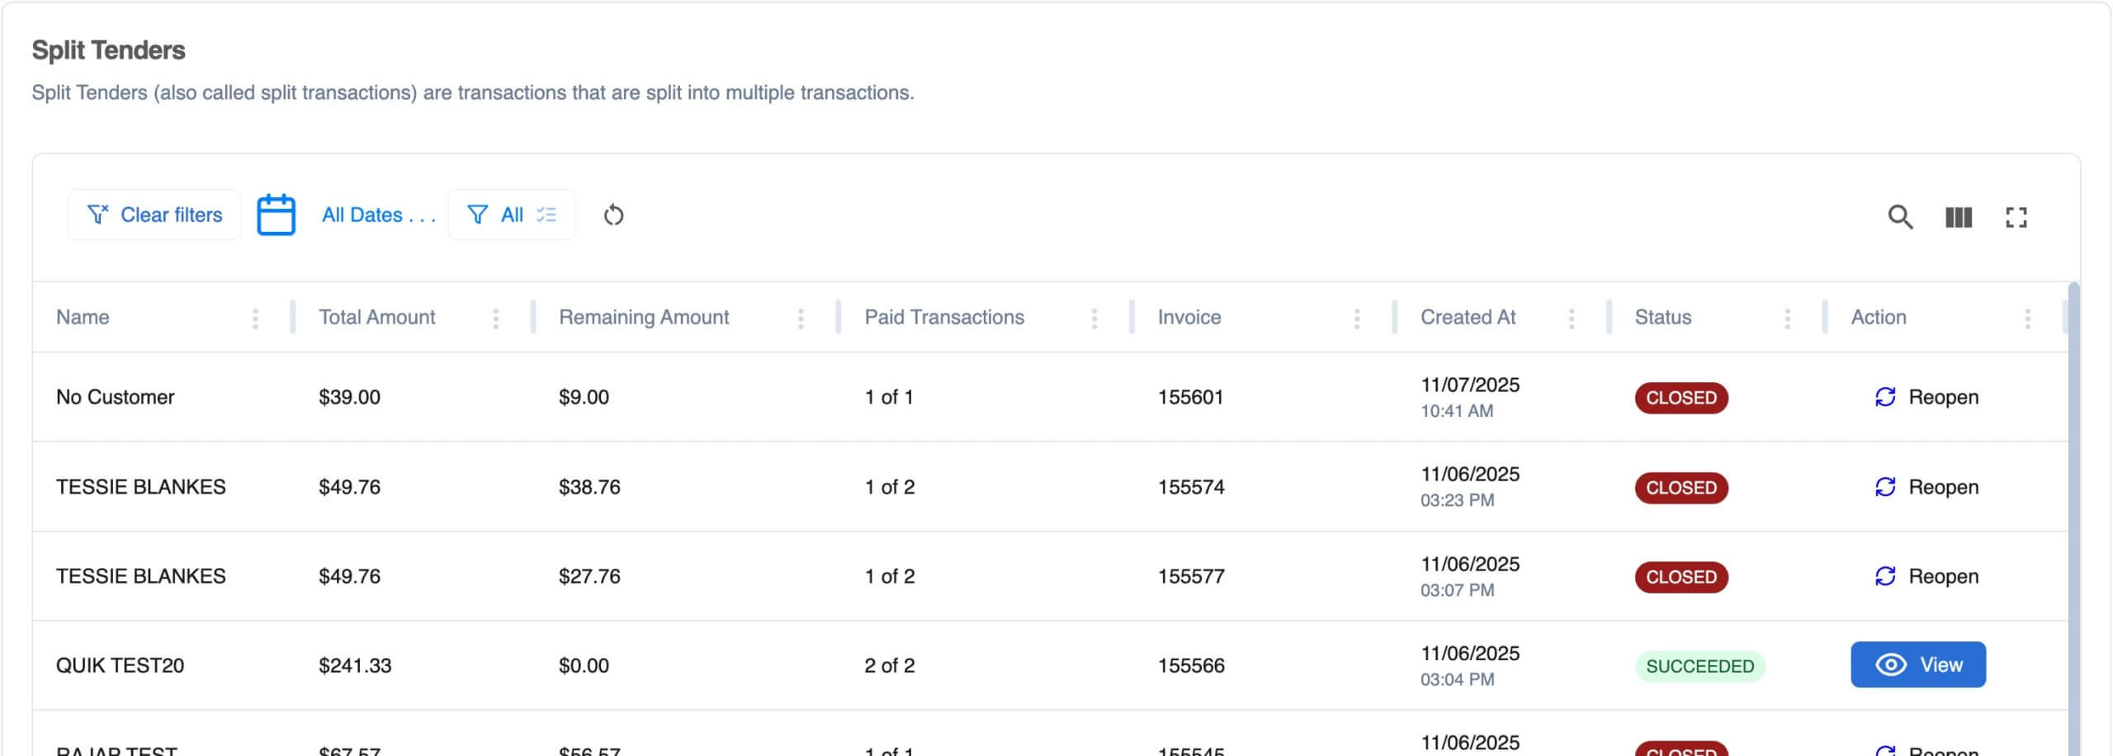Viewport: 2113px width, 756px height.
Task: Open the table search magnifier
Action: click(1899, 217)
